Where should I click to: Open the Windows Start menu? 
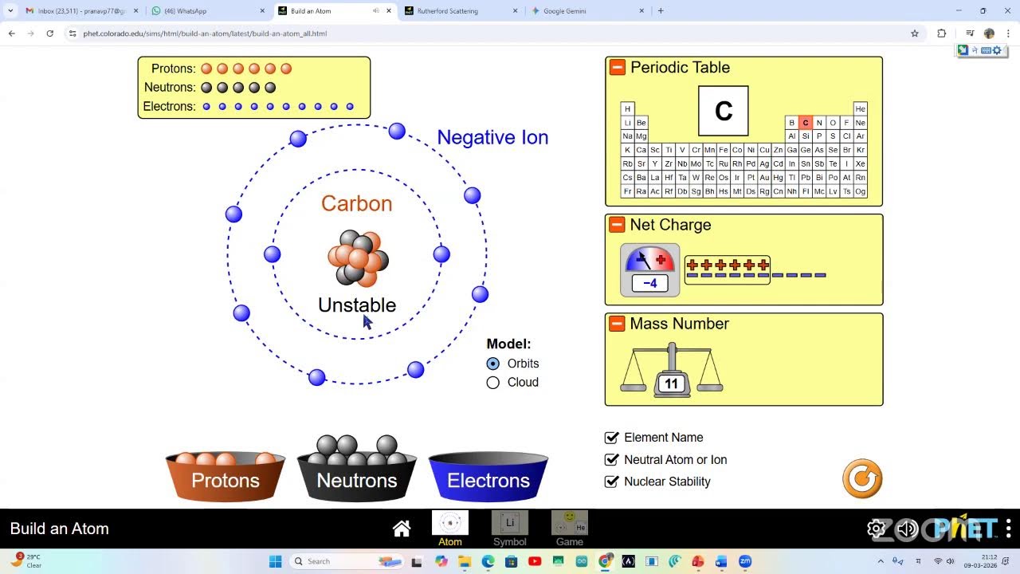click(275, 561)
